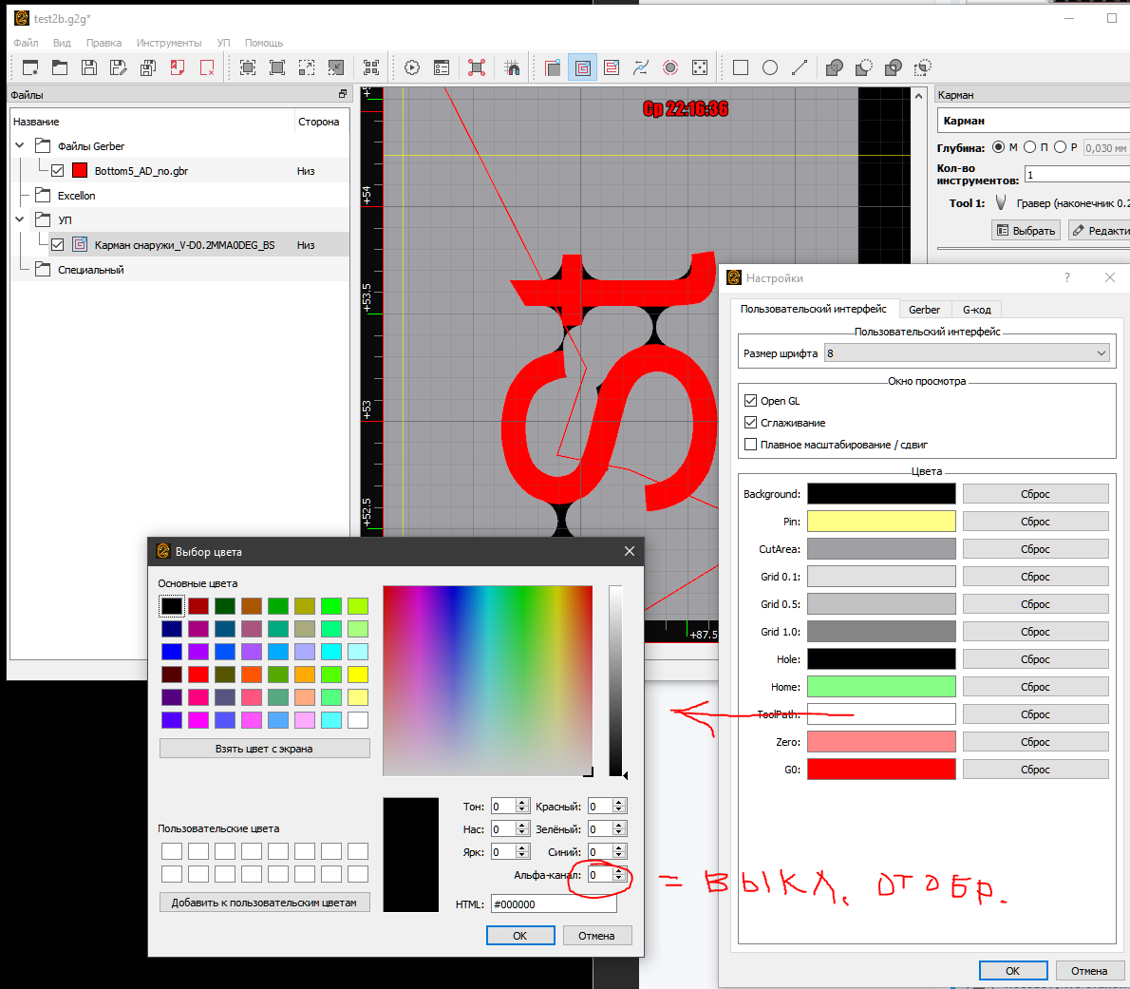
Task: Click the red-cornered bounding frame icon
Action: 477,67
